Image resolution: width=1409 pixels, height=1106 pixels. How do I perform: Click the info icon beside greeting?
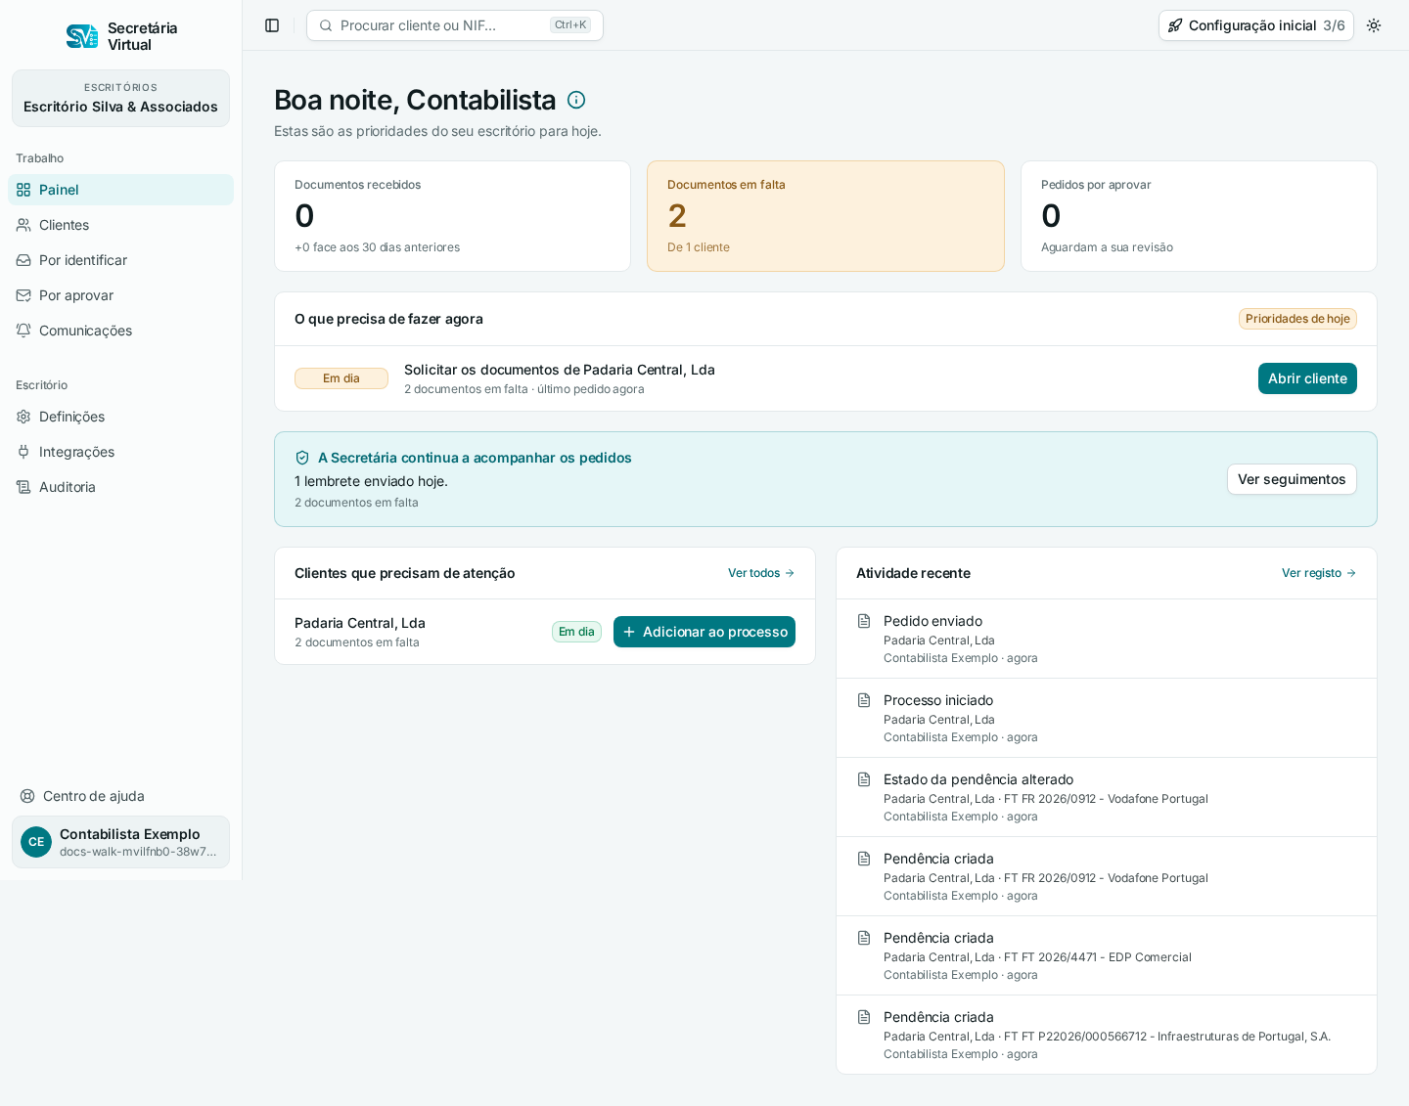pos(576,100)
